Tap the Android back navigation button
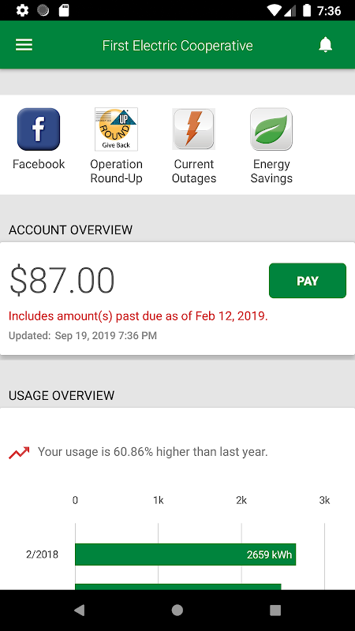The height and width of the screenshot is (631, 355). pyautogui.click(x=80, y=610)
